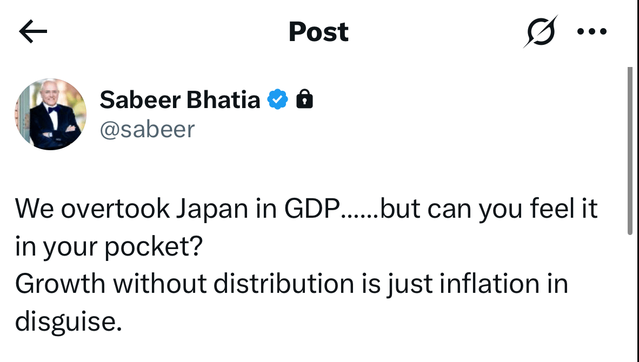This screenshot has width=639, height=362.
Task: Click the @sabeer handle
Action: coord(147,130)
